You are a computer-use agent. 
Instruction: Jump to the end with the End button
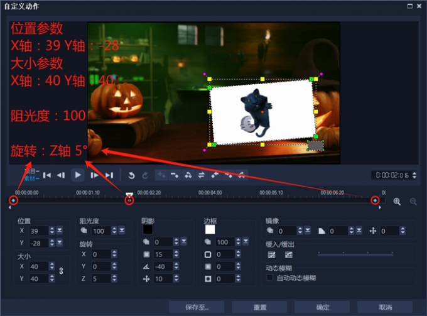[x=109, y=175]
